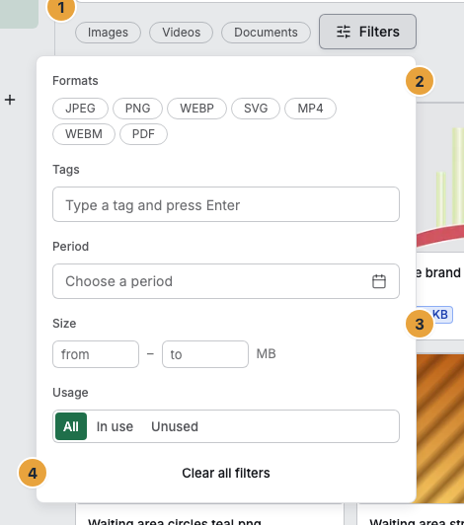464x525 pixels.
Task: Select the Videos filter chip
Action: [182, 33]
